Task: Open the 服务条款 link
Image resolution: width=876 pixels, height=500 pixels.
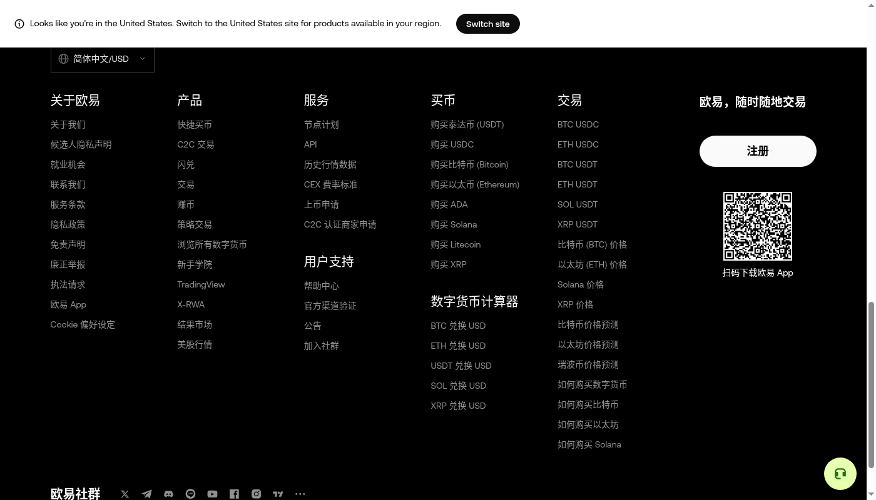Action: (x=68, y=204)
